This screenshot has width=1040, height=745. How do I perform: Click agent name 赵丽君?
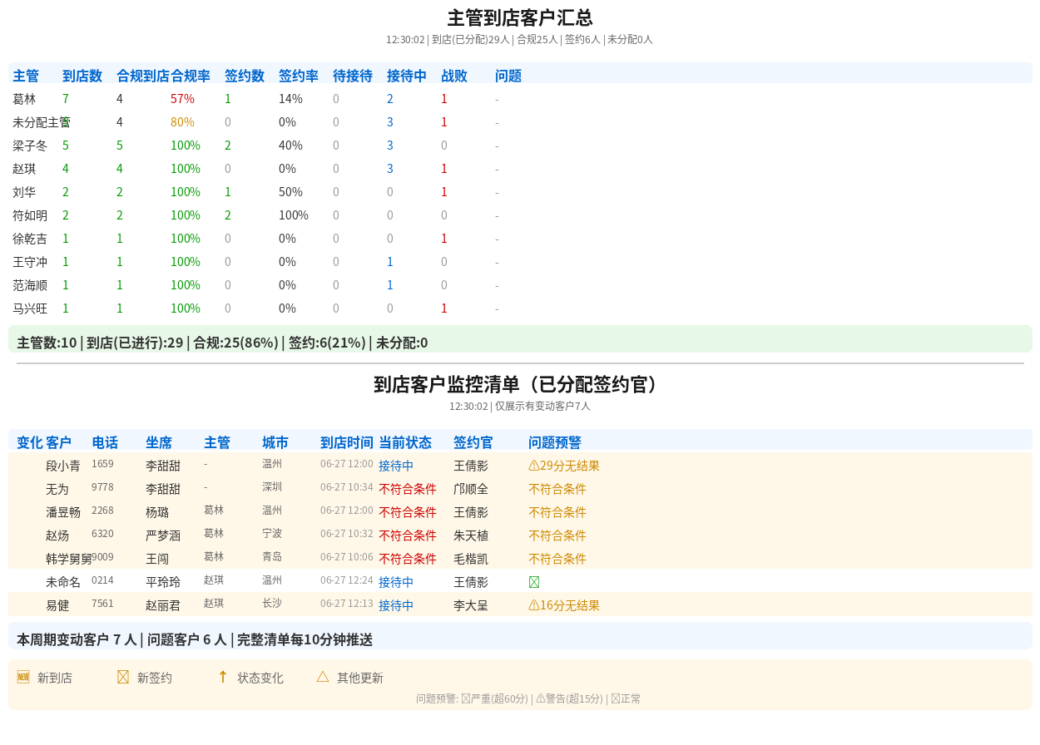coord(163,605)
